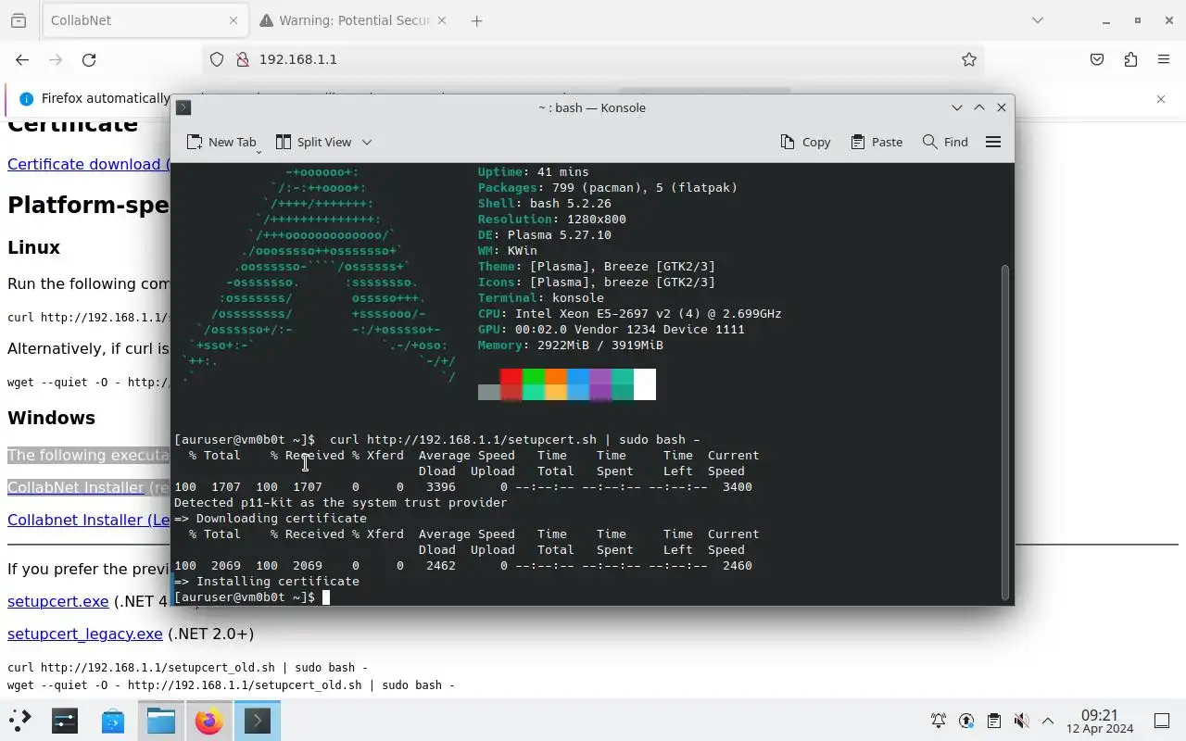Click Konsole title bar terminal icon
This screenshot has height=741, width=1186.
[x=183, y=107]
